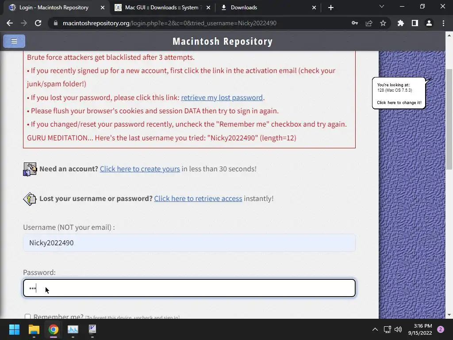Open Chrome profile avatar

coord(429,23)
